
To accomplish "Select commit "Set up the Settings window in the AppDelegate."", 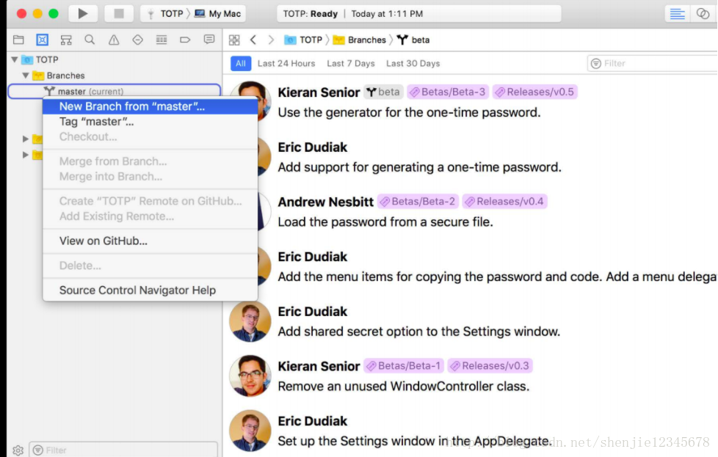I will 414,441.
